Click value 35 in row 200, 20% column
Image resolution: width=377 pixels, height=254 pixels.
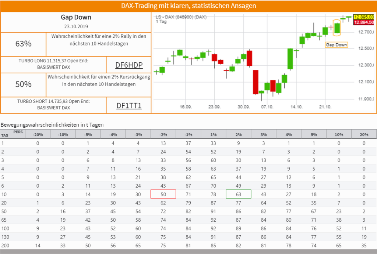[x=364, y=245]
